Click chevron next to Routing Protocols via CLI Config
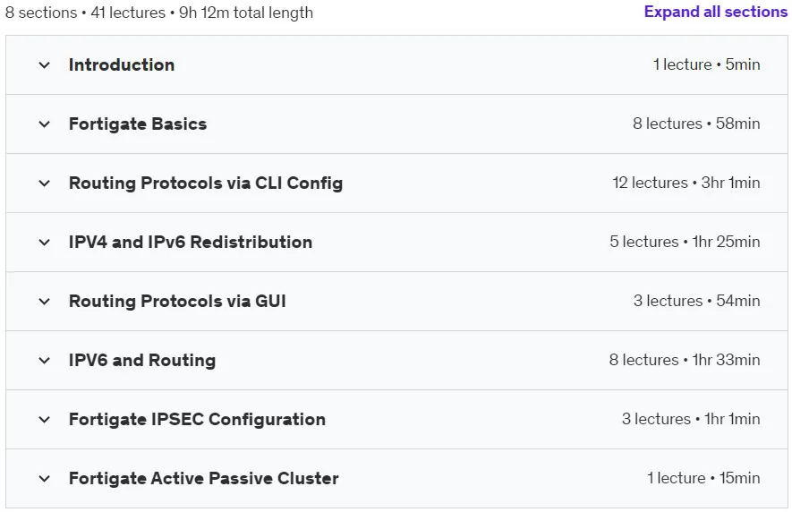This screenshot has height=512, width=792. coord(45,183)
